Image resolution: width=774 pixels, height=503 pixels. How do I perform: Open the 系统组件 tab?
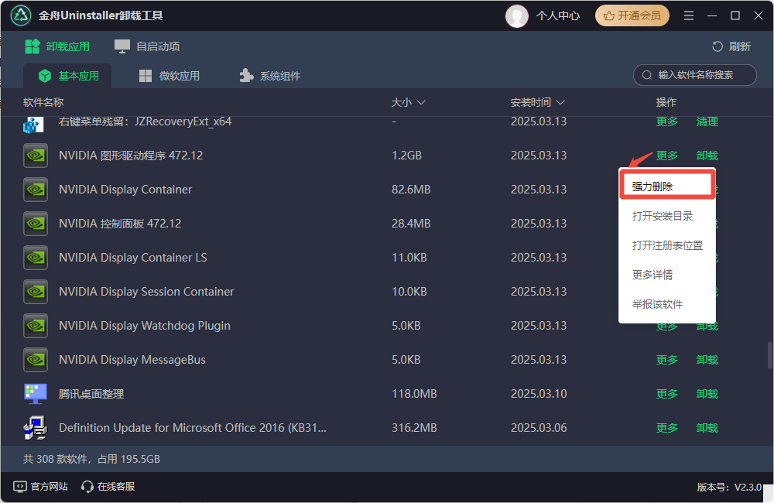269,76
